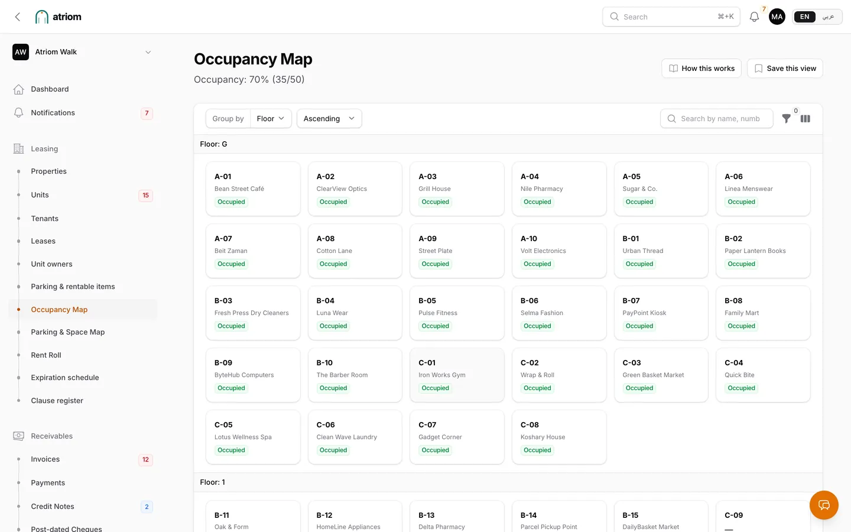851x532 pixels.
Task: Select Occupancy Map menu item
Action: [83, 310]
